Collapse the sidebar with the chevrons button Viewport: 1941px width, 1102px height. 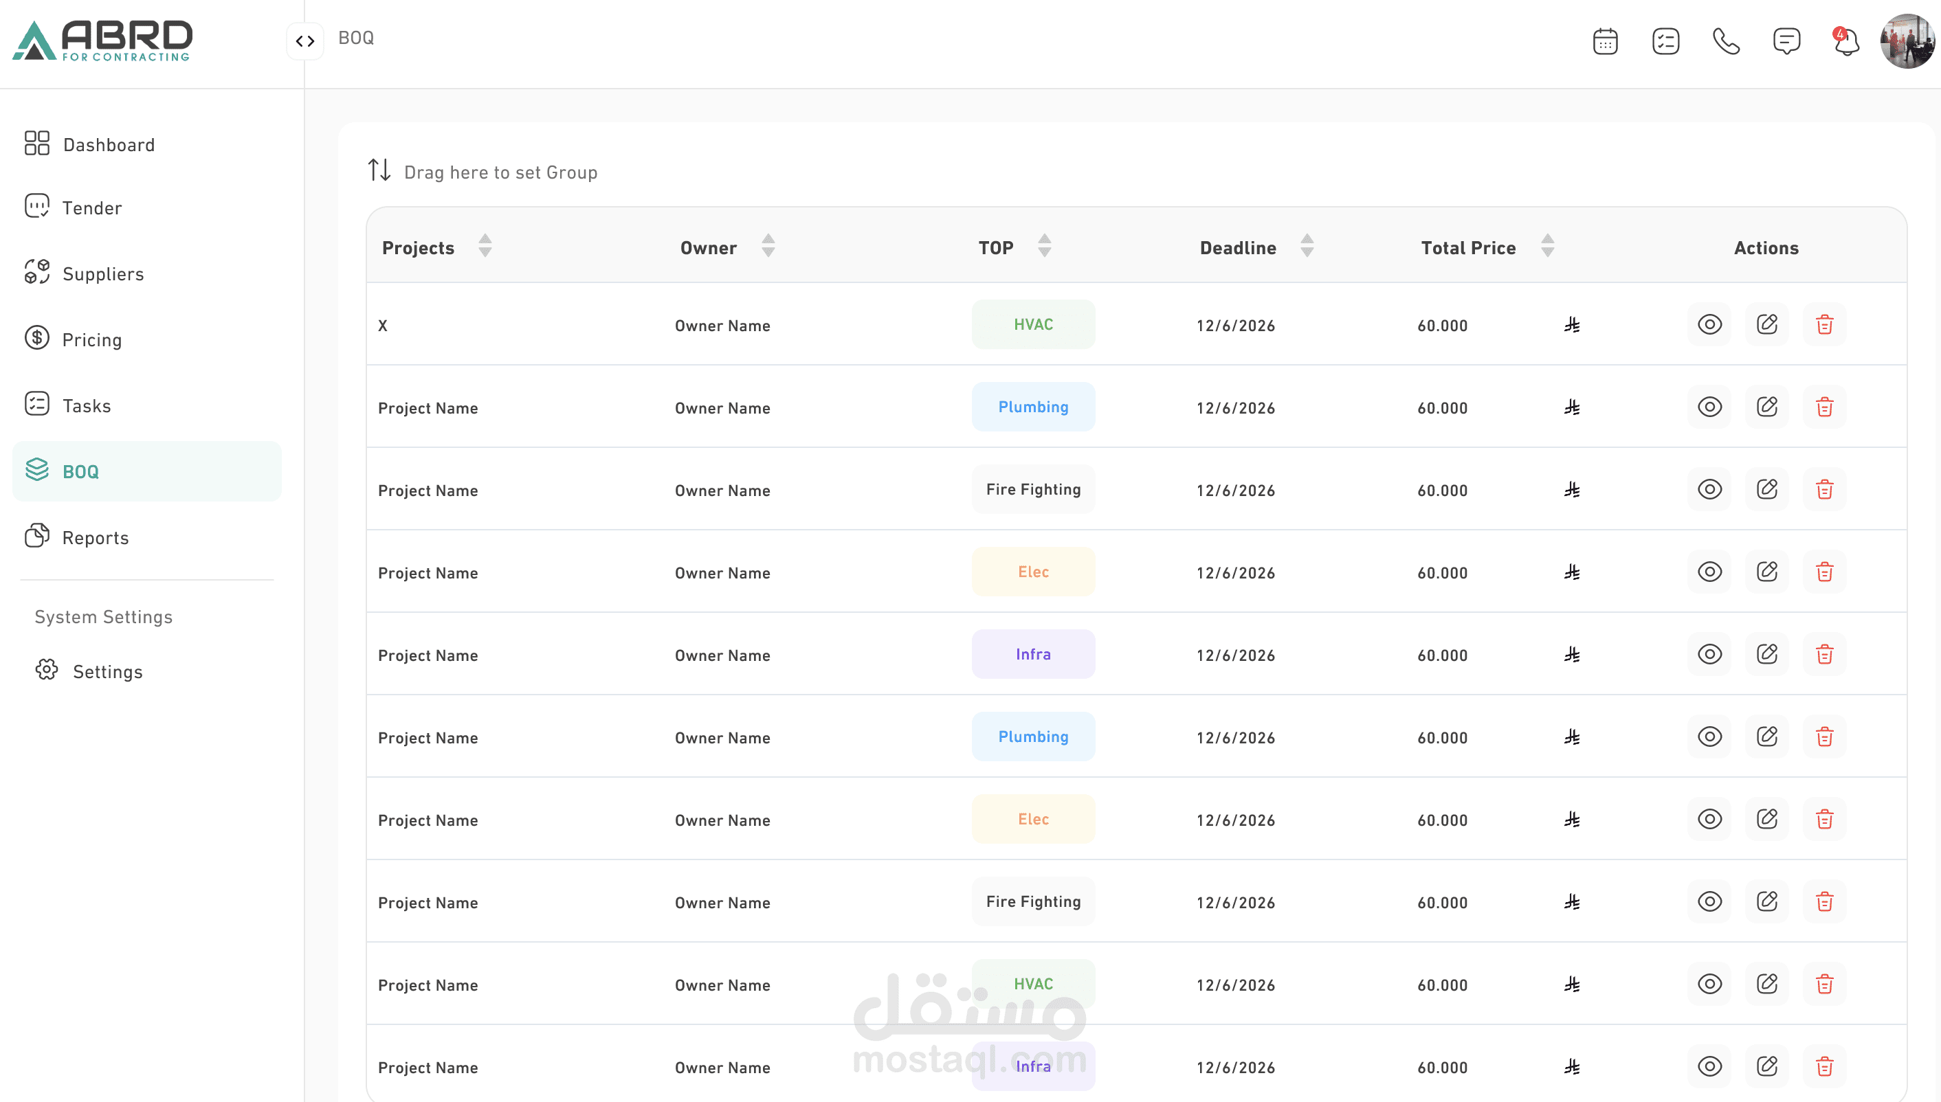coord(305,41)
